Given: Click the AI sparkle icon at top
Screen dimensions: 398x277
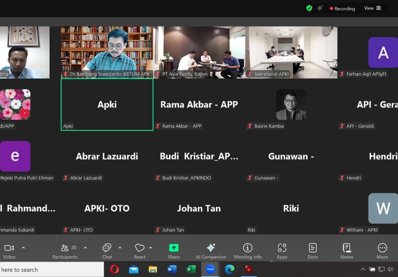Looking at the screenshot, I should [320, 8].
